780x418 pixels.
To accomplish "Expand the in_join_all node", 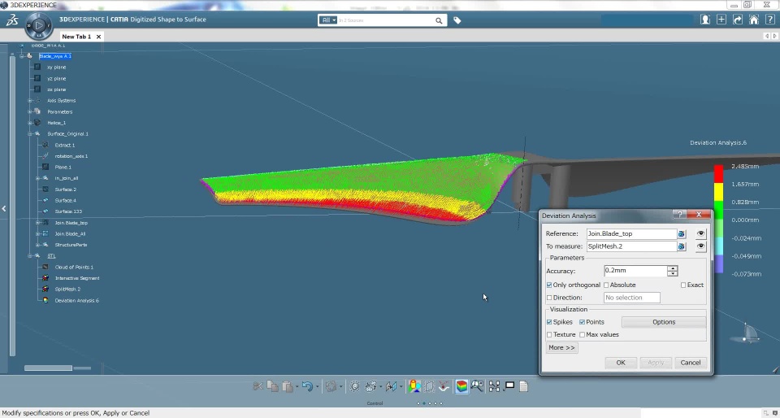I will coord(38,178).
